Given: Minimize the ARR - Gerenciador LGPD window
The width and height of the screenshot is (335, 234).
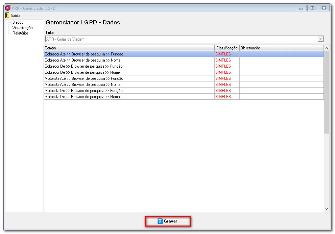Looking at the screenshot, I should pos(301,8).
